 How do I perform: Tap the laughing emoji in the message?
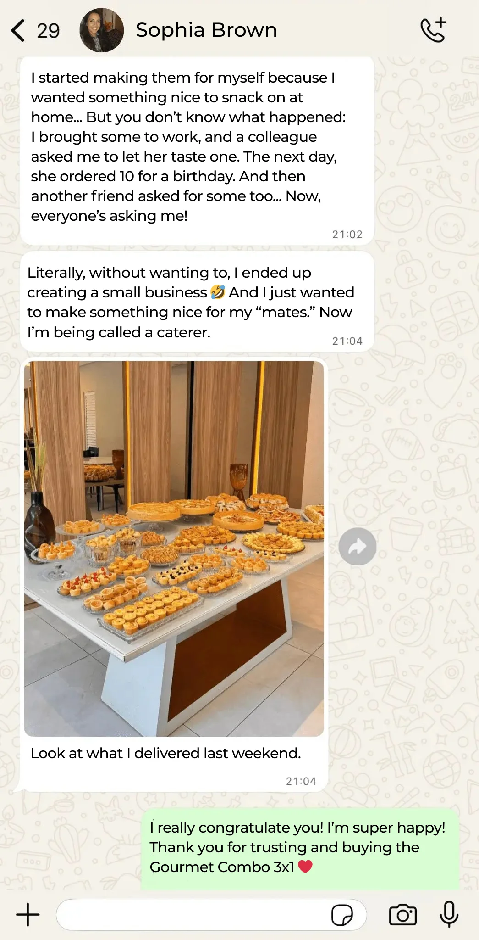(218, 292)
